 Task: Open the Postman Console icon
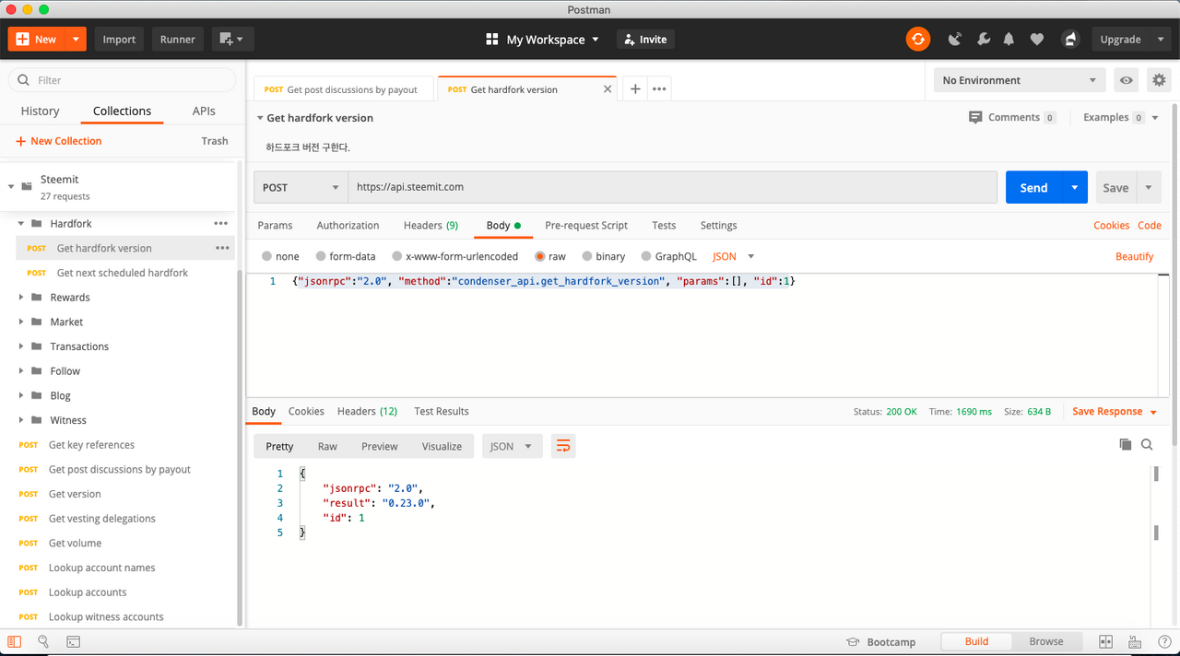[x=73, y=641]
